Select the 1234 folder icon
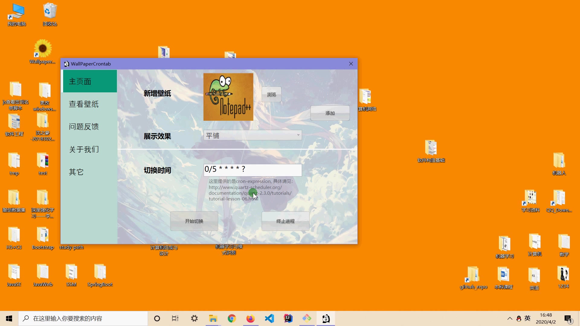 pos(563,277)
